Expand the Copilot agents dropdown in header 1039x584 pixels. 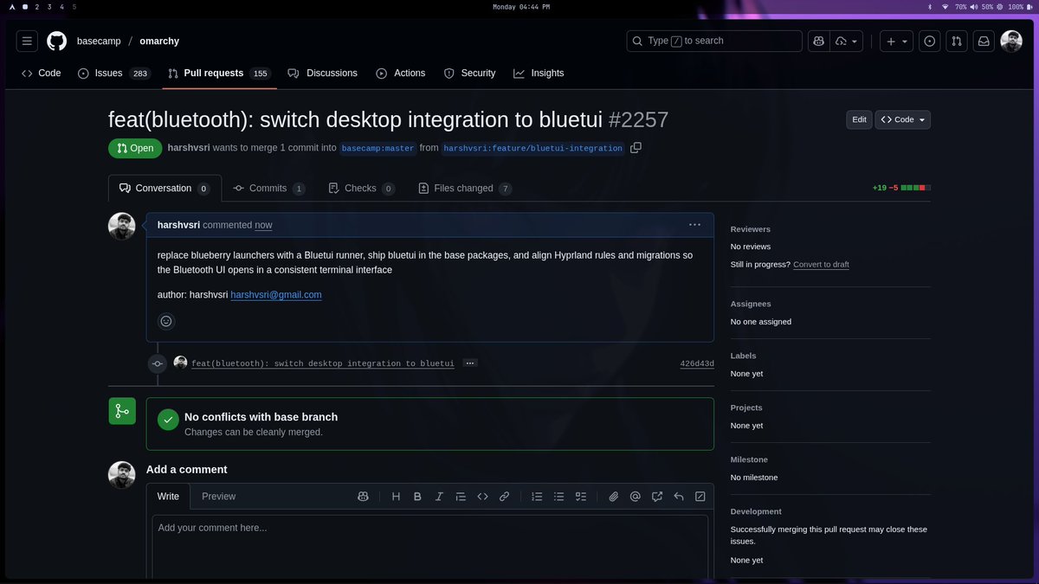tap(846, 41)
